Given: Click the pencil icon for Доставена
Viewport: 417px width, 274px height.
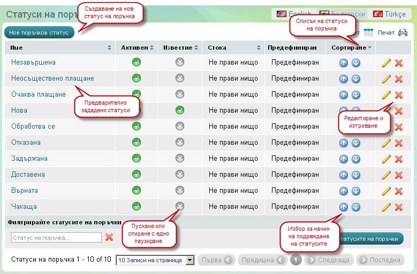Looking at the screenshot, I should pyautogui.click(x=386, y=175).
